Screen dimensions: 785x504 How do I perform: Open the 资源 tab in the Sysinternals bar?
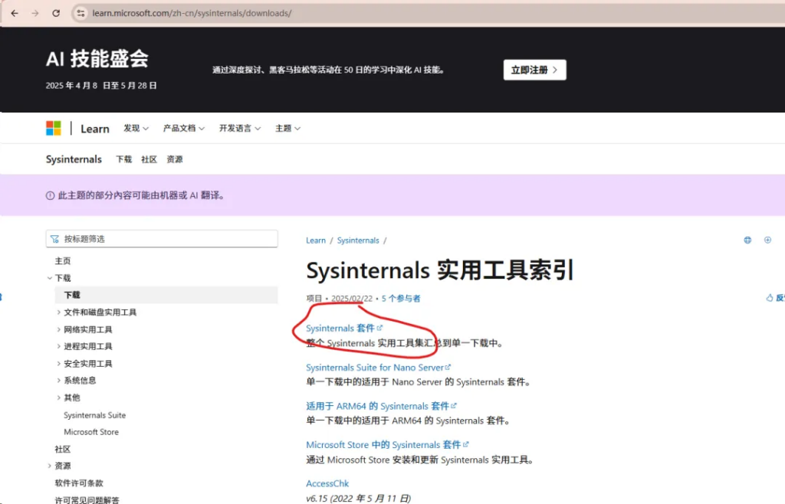coord(175,159)
